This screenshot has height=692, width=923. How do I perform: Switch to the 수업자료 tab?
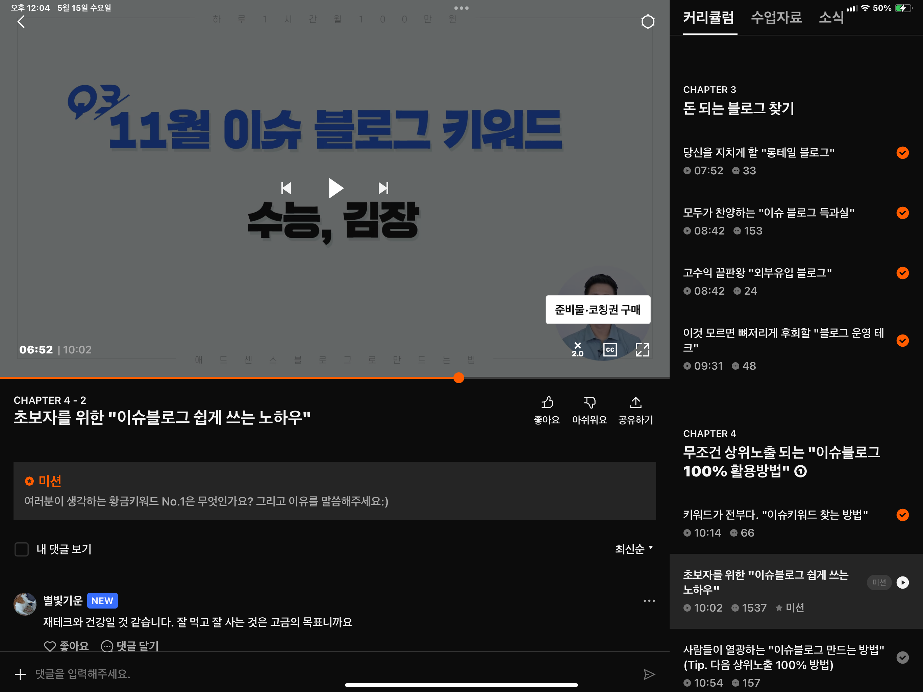coord(776,18)
